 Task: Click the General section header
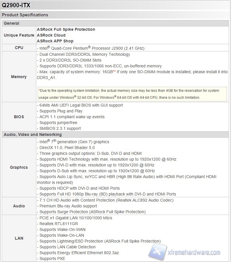click(12, 23)
